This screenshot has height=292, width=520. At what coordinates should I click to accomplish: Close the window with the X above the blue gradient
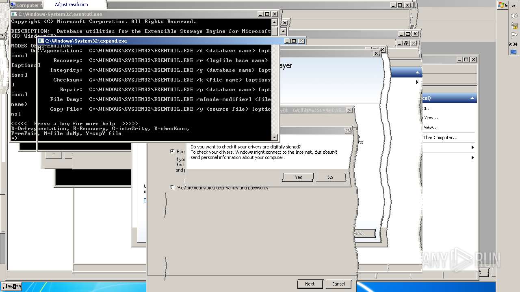tap(376, 53)
